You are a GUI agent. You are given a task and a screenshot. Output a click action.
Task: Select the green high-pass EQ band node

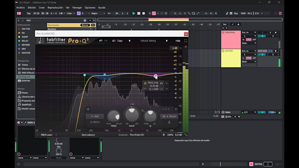(x=85, y=75)
